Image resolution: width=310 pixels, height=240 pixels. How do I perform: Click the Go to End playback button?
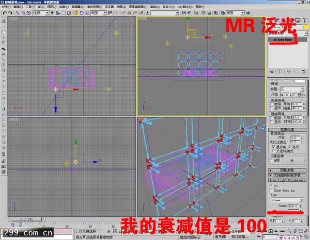pos(282,231)
